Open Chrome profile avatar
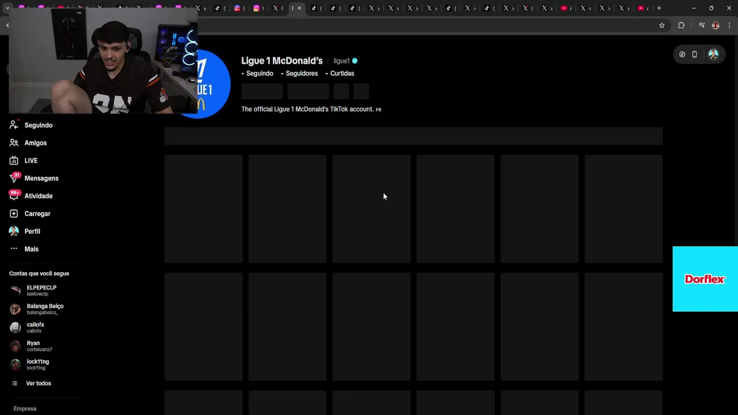Image resolution: width=738 pixels, height=415 pixels. (x=716, y=25)
